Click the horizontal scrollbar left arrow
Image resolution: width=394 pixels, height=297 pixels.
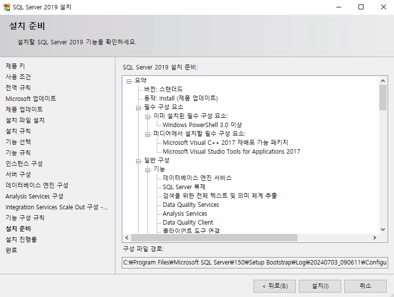pos(127,237)
